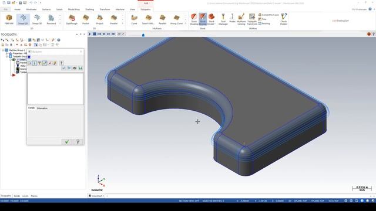The image size is (376, 211).
Task: Select the Along Curve multiaxis toolpath
Action: point(176,19)
